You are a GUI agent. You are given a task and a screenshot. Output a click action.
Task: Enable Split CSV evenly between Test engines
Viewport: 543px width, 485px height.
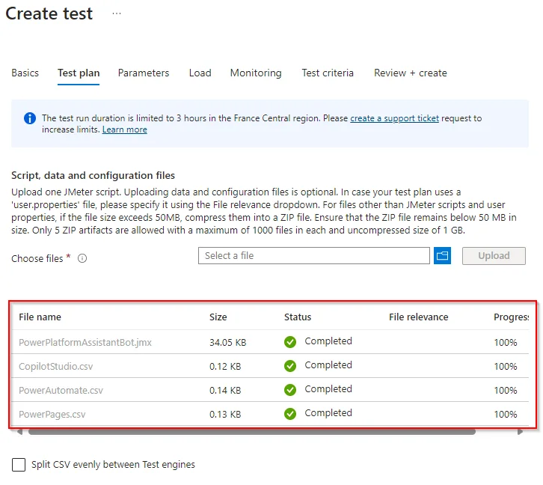(19, 465)
